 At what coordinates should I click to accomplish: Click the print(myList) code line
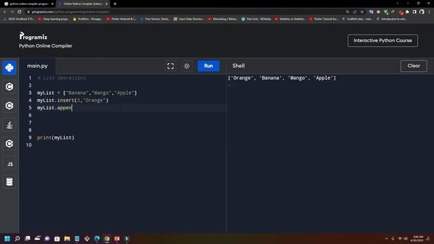pyautogui.click(x=56, y=138)
